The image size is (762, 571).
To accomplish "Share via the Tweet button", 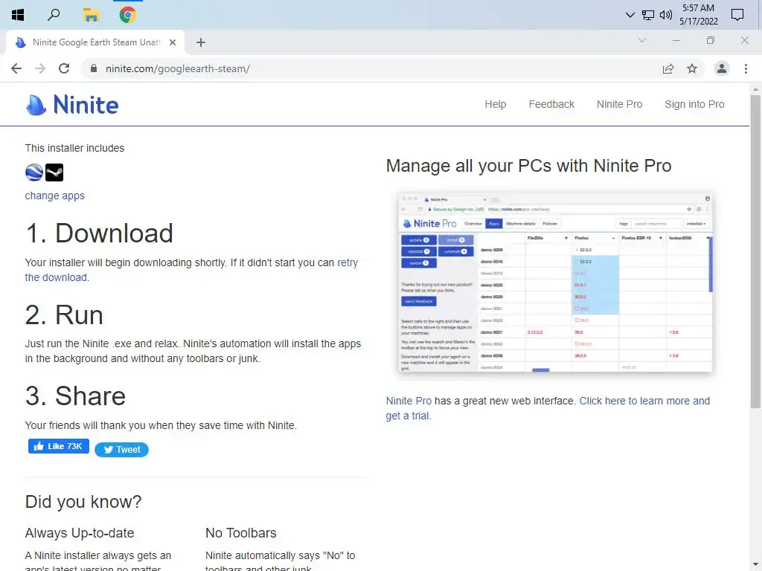I will click(x=121, y=450).
